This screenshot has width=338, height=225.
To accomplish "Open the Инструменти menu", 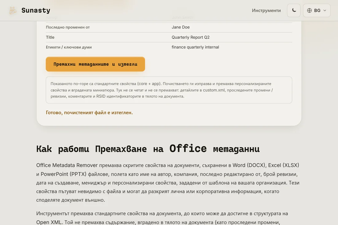I will click(266, 10).
